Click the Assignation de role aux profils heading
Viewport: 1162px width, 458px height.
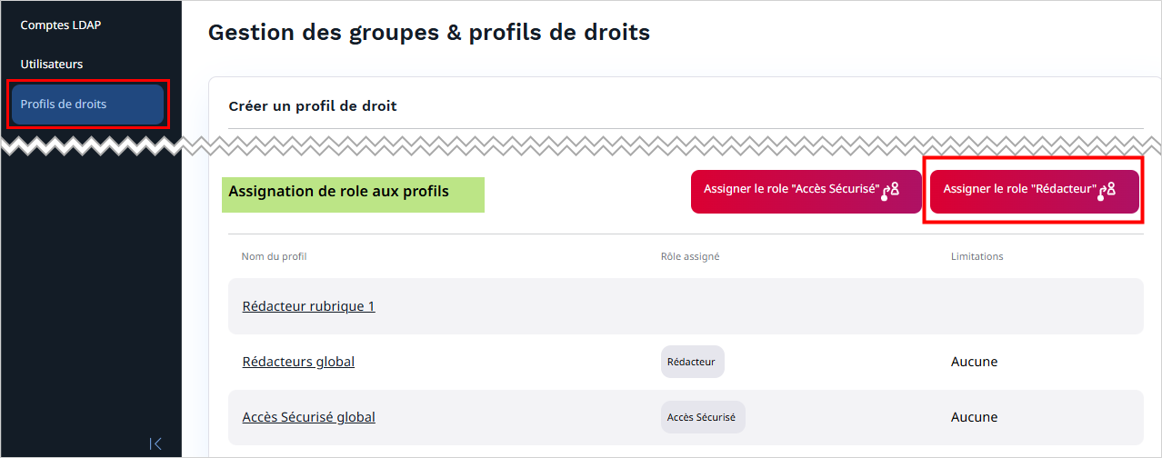[338, 192]
